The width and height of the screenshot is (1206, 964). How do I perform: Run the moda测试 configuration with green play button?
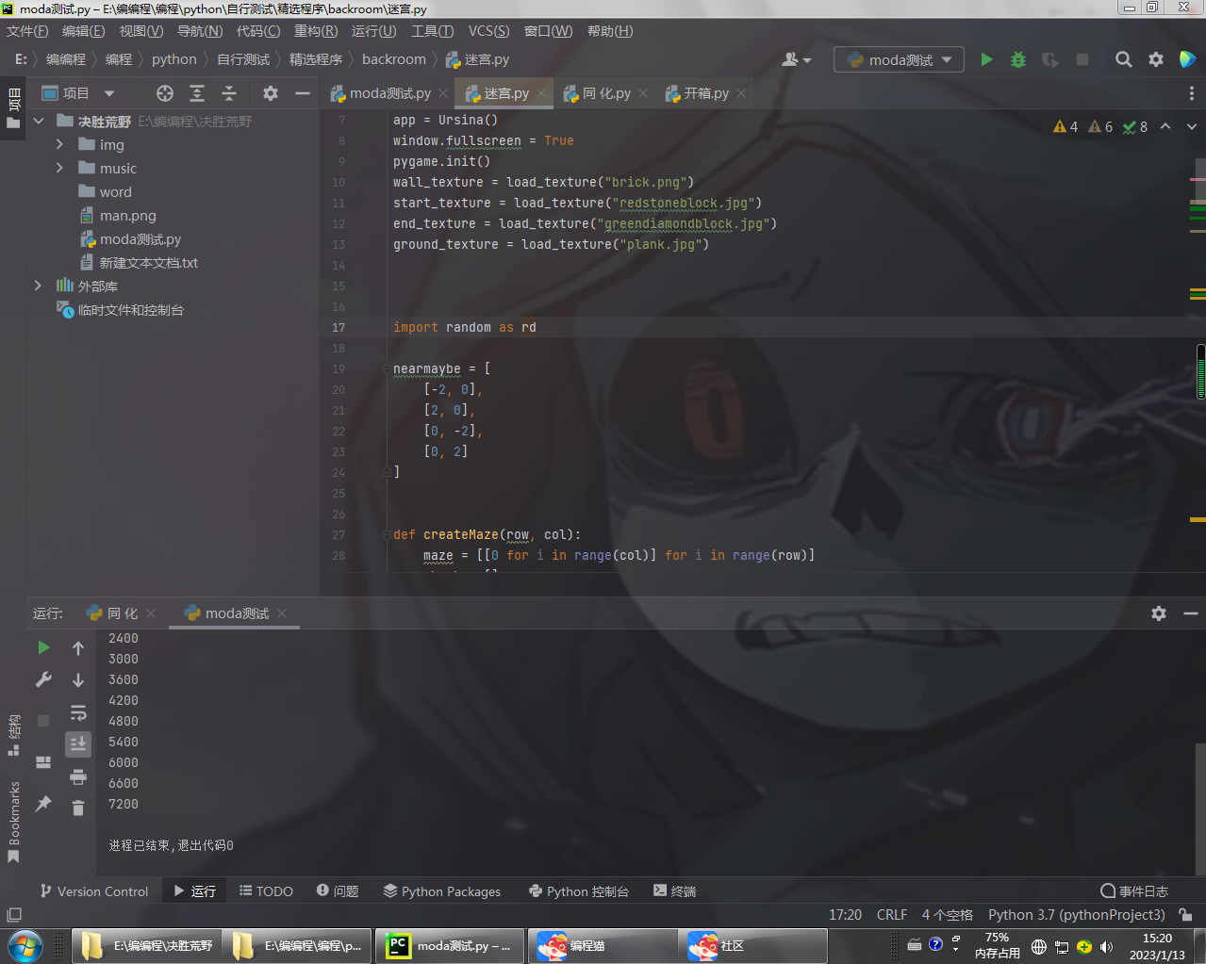tap(986, 59)
